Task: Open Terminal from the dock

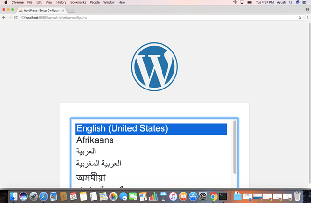Action: tap(223, 197)
